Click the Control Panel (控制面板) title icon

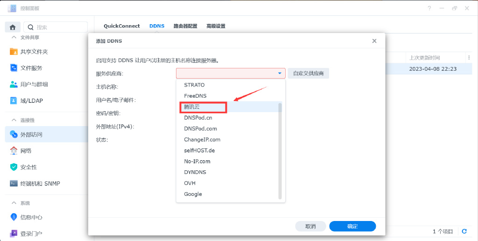click(x=12, y=8)
